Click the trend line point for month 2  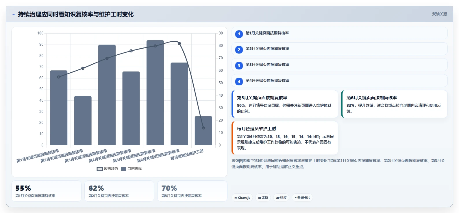click(83, 68)
